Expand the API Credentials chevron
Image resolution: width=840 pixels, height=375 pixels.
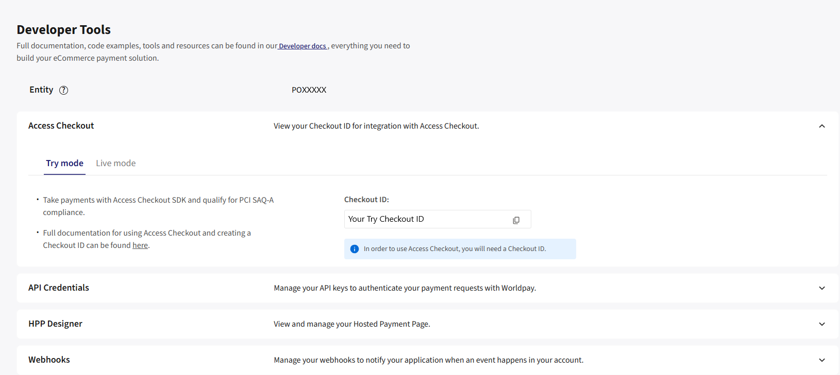[822, 288]
